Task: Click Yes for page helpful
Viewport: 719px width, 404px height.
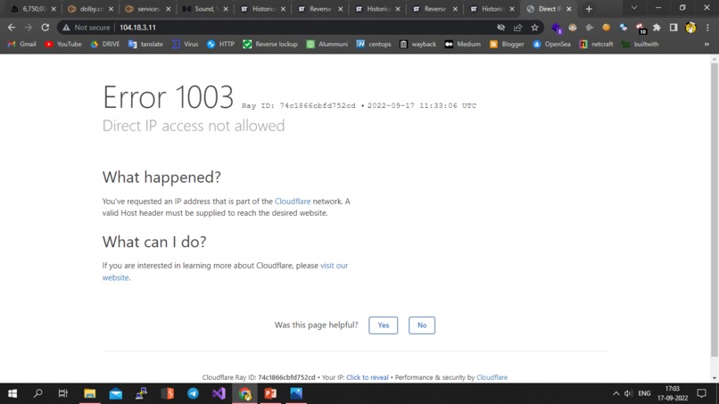Action: [384, 326]
